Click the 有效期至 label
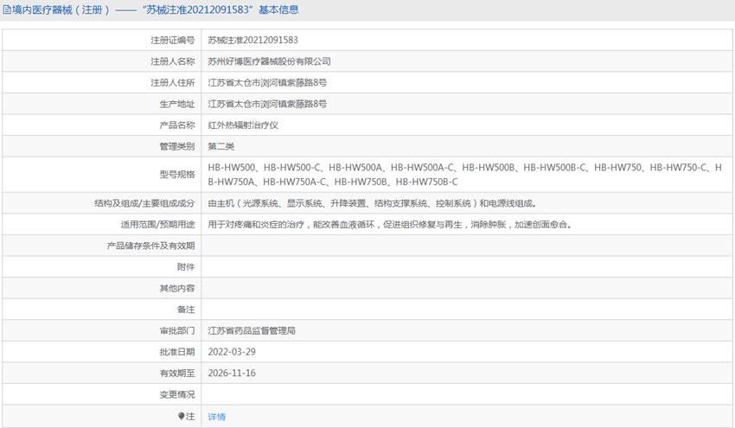The height and width of the screenshot is (428, 735). pos(177,374)
